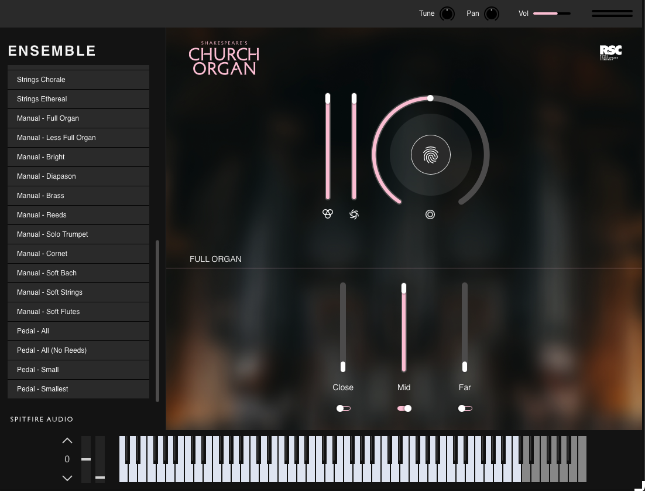Click the Tune label

tap(427, 13)
